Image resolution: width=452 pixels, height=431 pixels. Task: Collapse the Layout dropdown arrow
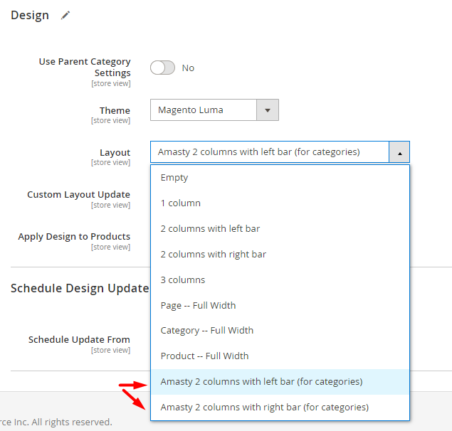[x=399, y=152]
